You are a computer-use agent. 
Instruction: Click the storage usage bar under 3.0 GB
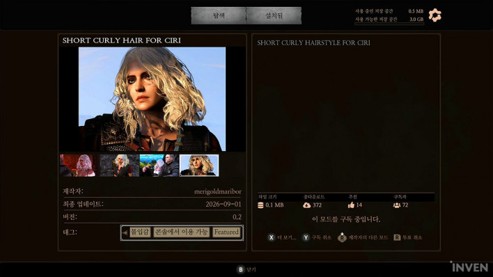coord(389,24)
